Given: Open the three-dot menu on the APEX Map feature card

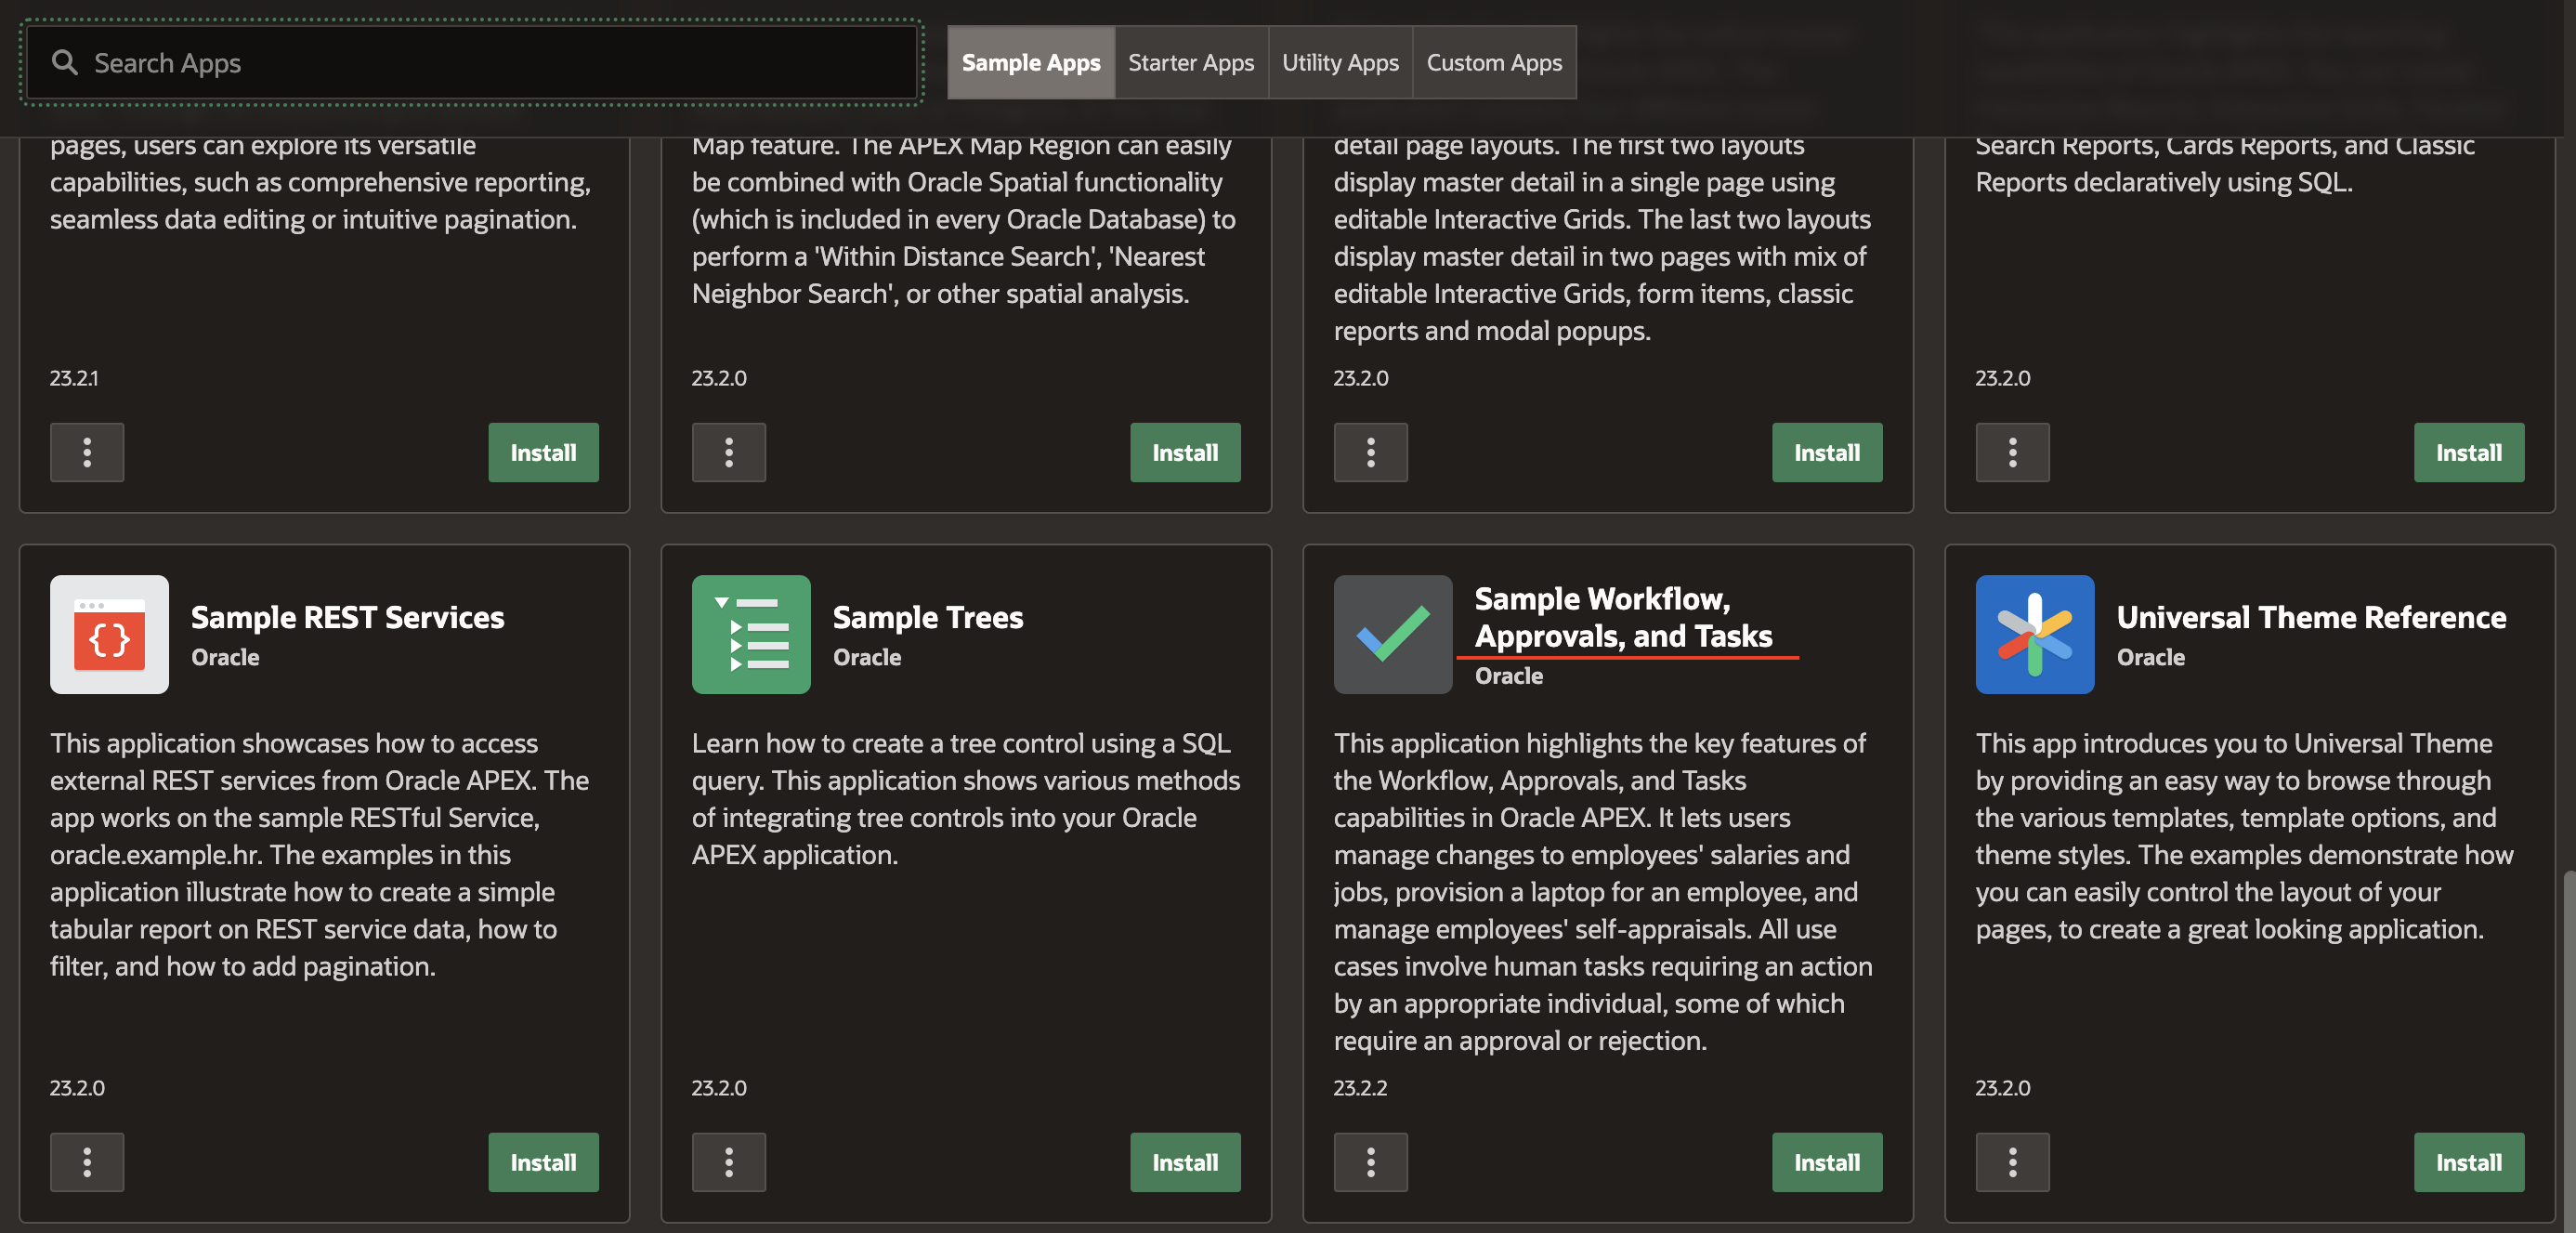Looking at the screenshot, I should [728, 452].
